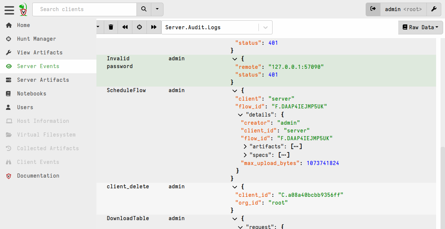Click the "C.a08a40bcbb9356ff" client_id value
445x229 pixels.
(311, 195)
